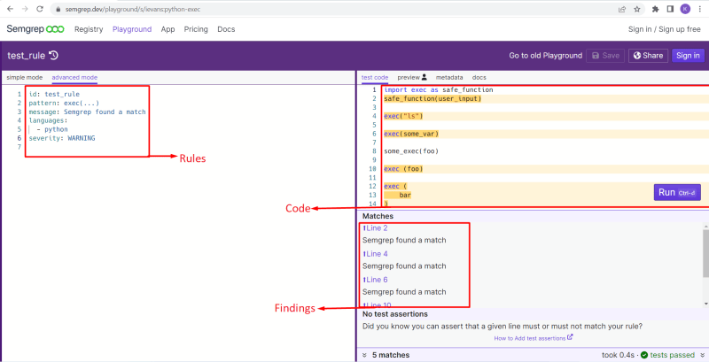Open the Registry nav item
709x362 pixels.
[x=89, y=29]
